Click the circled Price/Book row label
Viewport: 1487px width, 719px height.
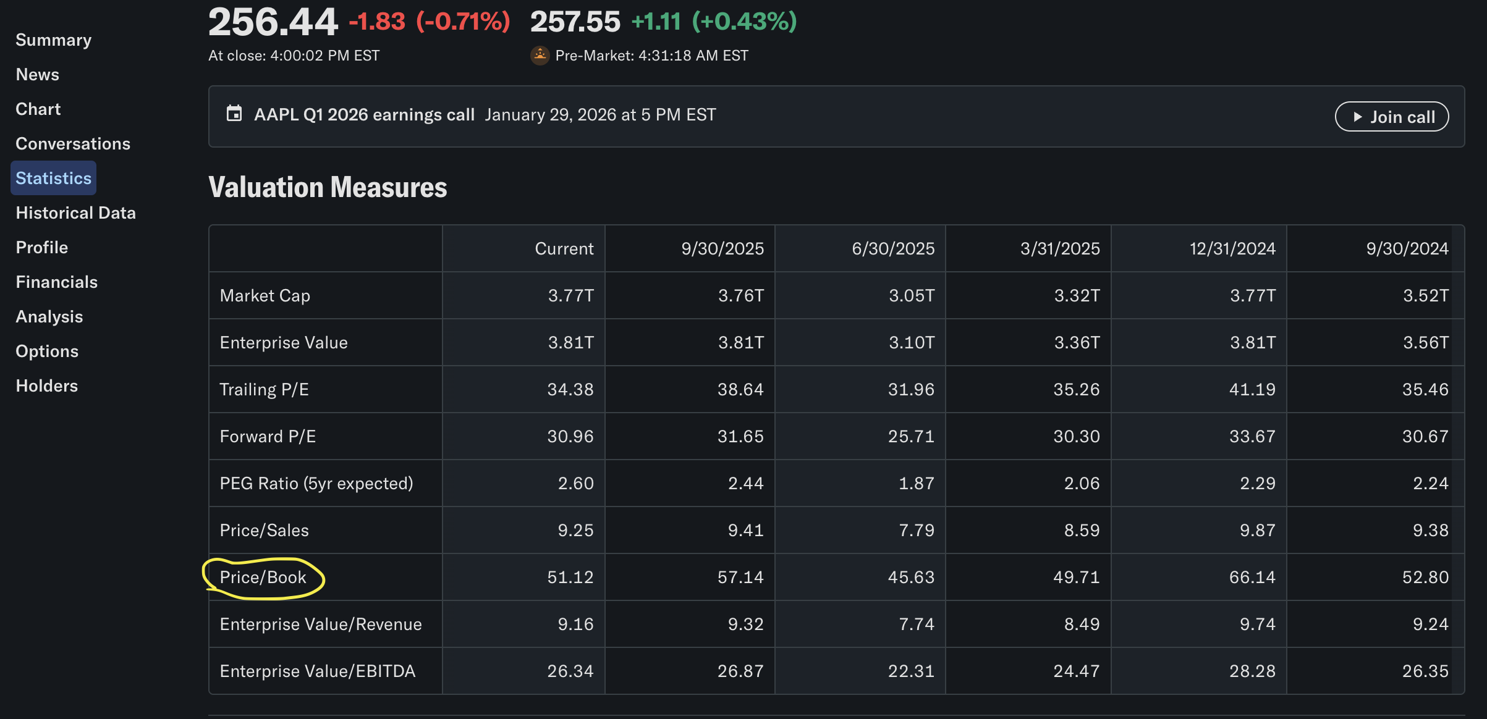point(263,578)
